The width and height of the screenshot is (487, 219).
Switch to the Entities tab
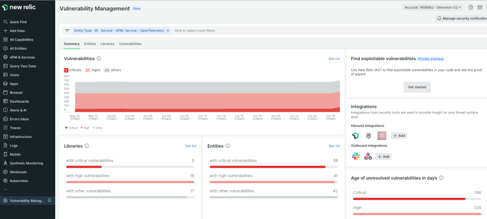pyautogui.click(x=90, y=44)
